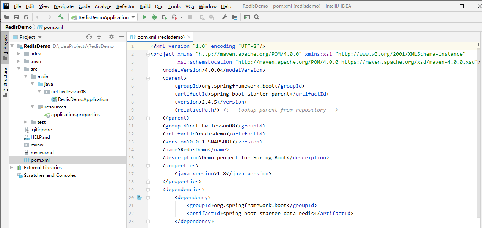Expand the .mvn folder
The height and width of the screenshot is (228, 482).
[x=19, y=61]
